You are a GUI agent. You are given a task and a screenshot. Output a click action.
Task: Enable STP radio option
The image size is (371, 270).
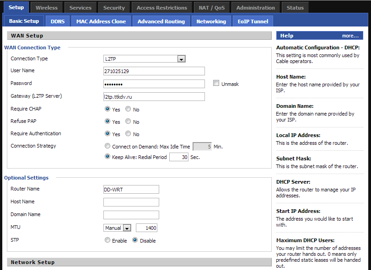pyautogui.click(x=108, y=240)
